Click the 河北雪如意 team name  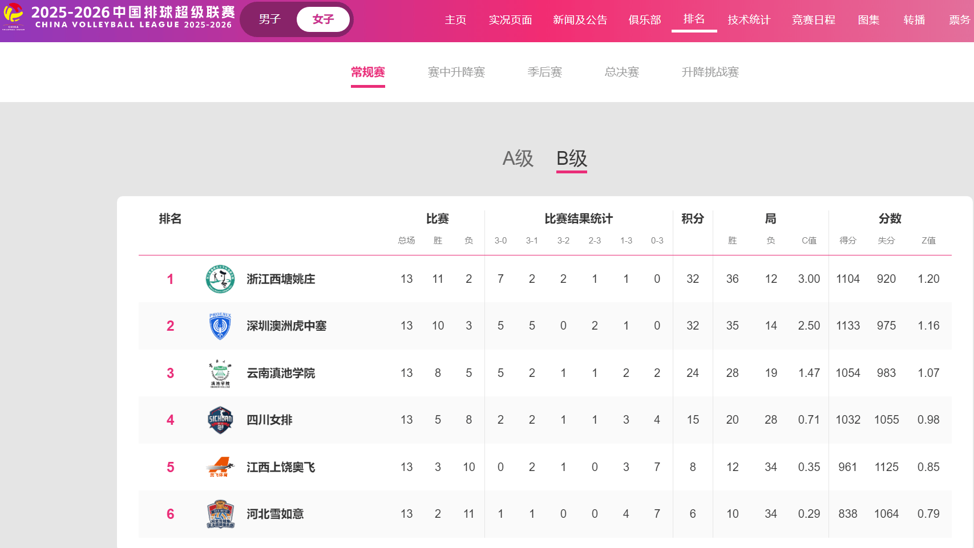[275, 514]
